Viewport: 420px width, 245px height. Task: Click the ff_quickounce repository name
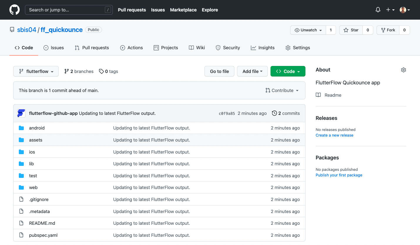pyautogui.click(x=62, y=30)
